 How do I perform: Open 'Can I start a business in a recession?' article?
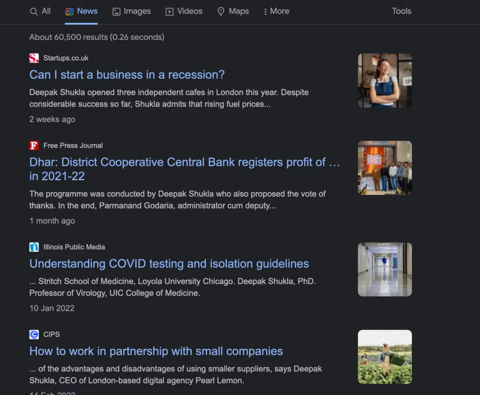[x=127, y=75]
